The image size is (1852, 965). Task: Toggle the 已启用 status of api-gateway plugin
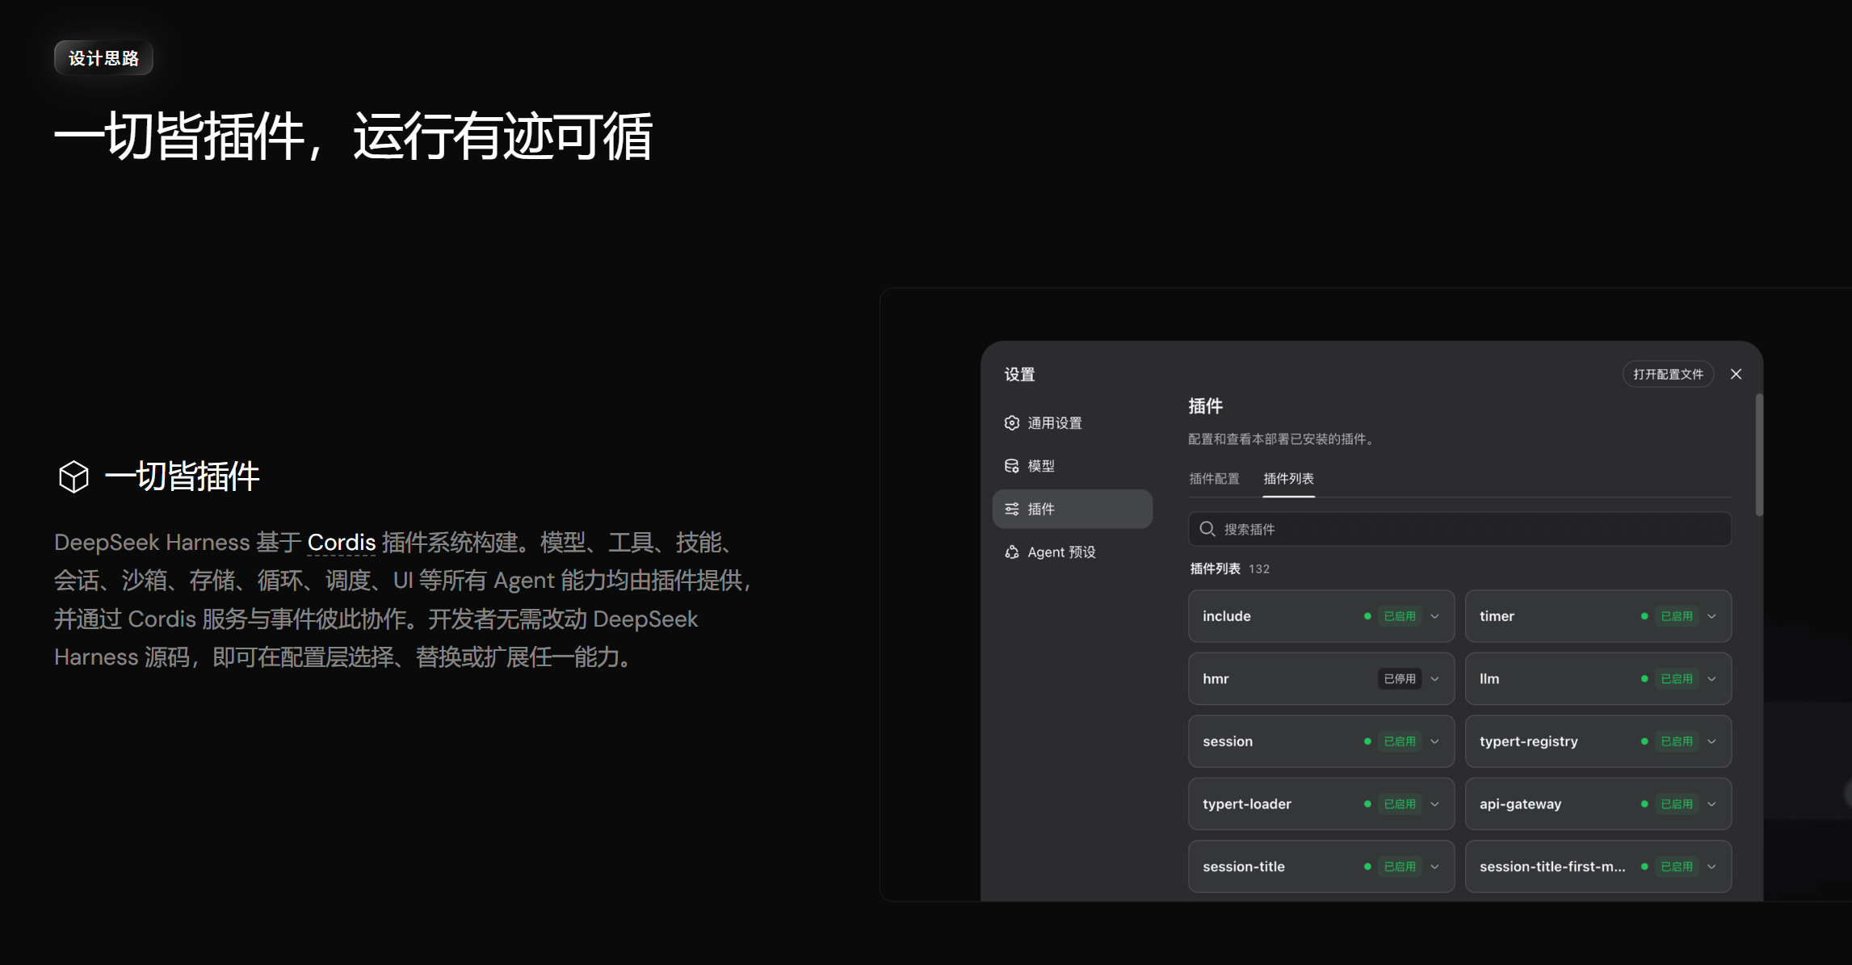tap(1677, 804)
